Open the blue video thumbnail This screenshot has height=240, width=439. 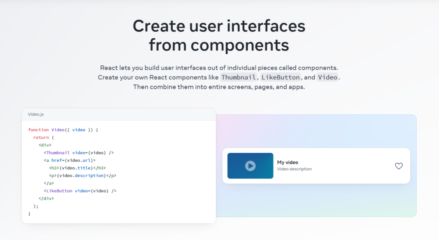click(250, 166)
